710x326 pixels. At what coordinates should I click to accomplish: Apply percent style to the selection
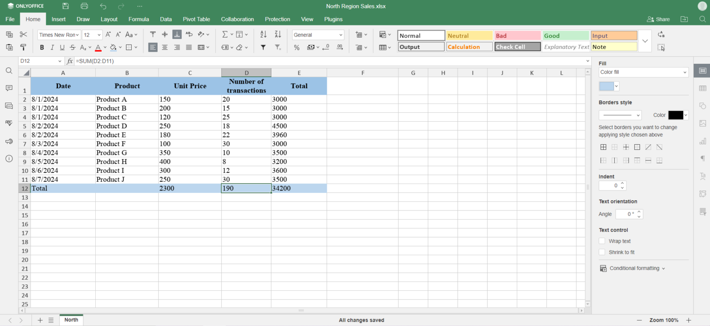click(296, 47)
